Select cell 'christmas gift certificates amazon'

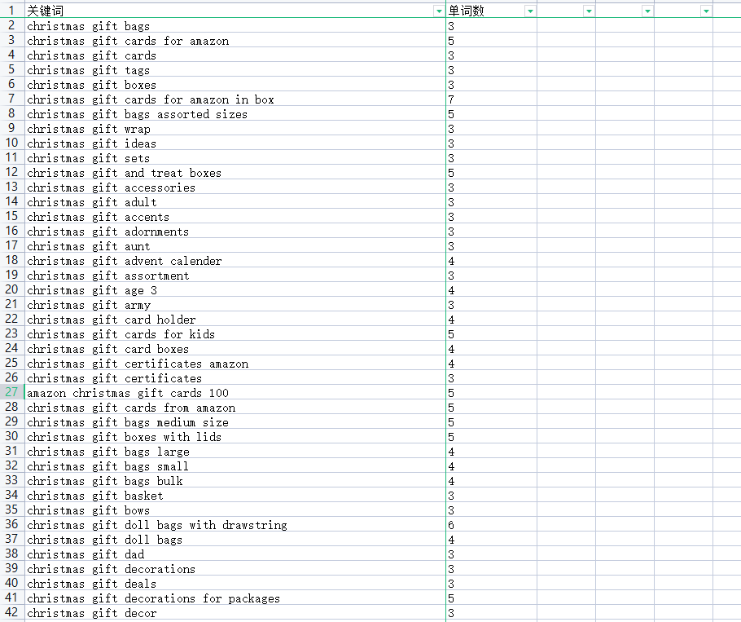[x=235, y=363]
